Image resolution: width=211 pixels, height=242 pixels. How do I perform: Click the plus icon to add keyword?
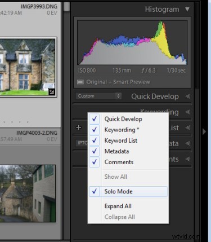(79, 127)
